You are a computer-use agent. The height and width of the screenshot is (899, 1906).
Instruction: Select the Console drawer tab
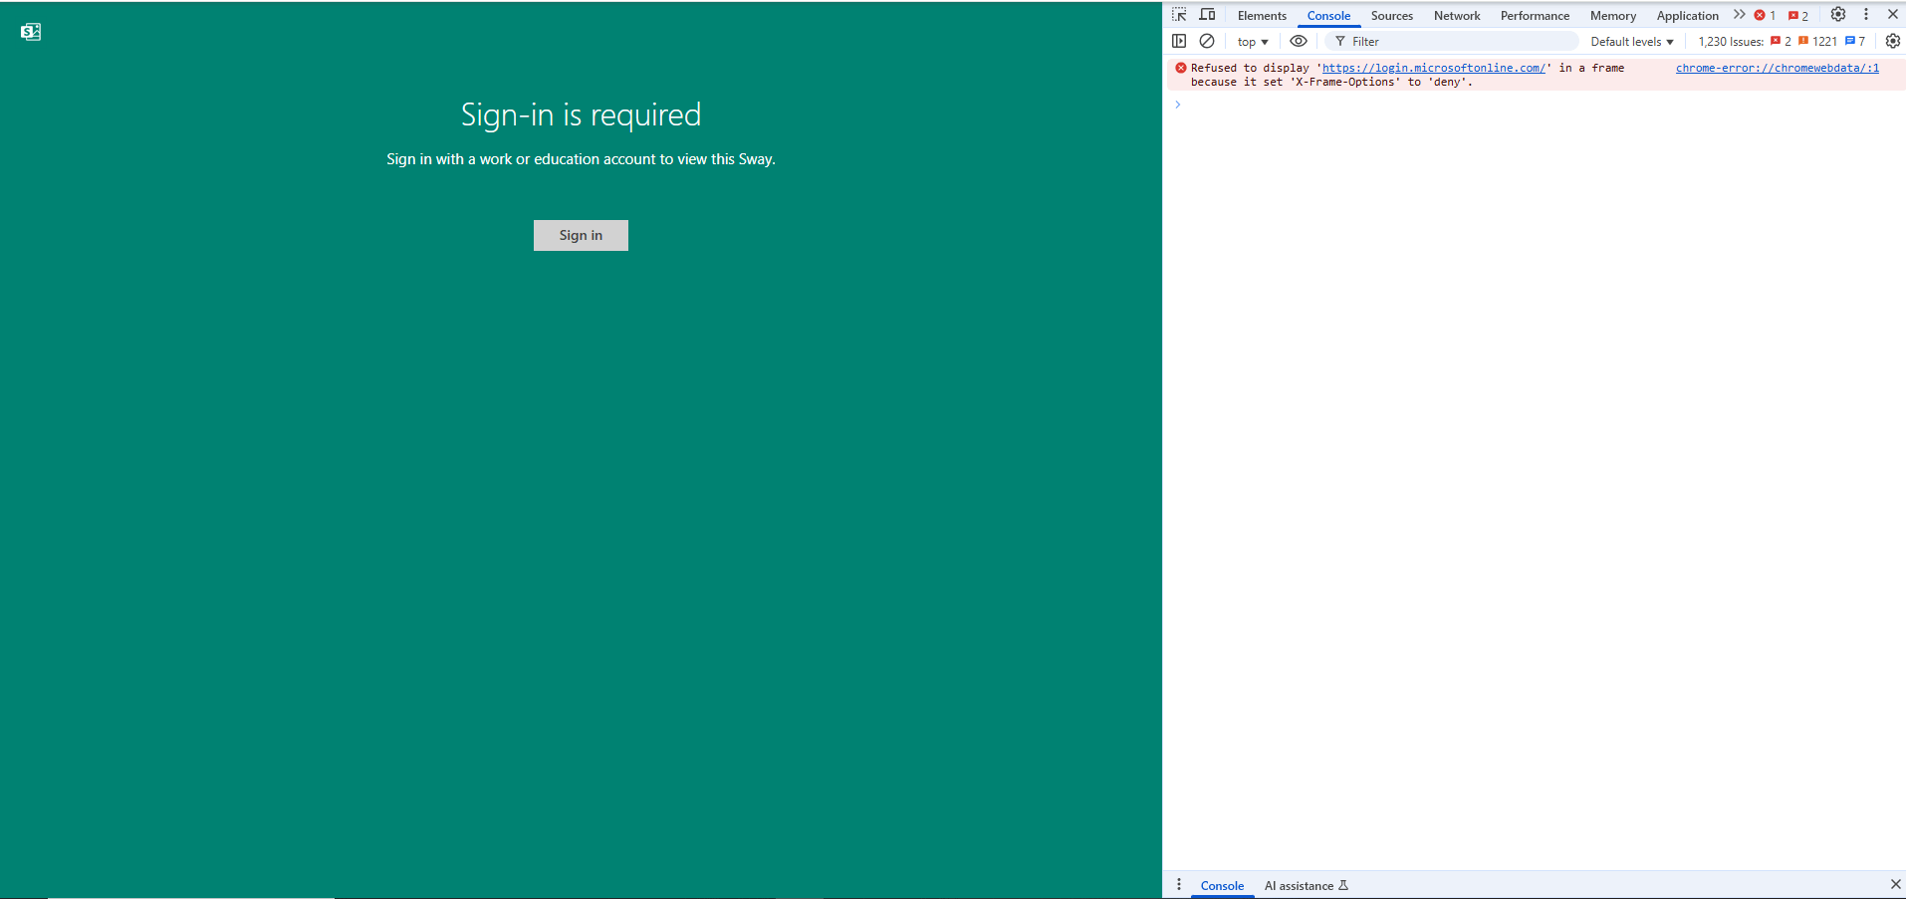click(x=1222, y=885)
